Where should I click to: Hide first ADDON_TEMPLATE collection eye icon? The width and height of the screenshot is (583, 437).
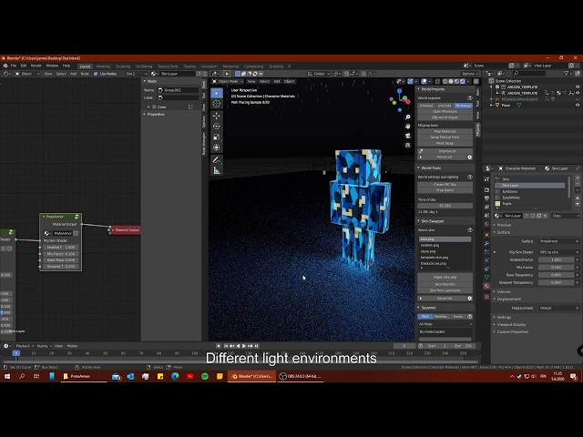pos(578,87)
